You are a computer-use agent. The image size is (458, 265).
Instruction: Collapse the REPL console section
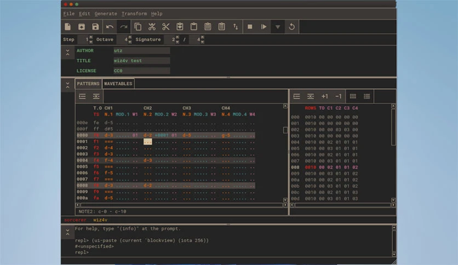coord(67,232)
